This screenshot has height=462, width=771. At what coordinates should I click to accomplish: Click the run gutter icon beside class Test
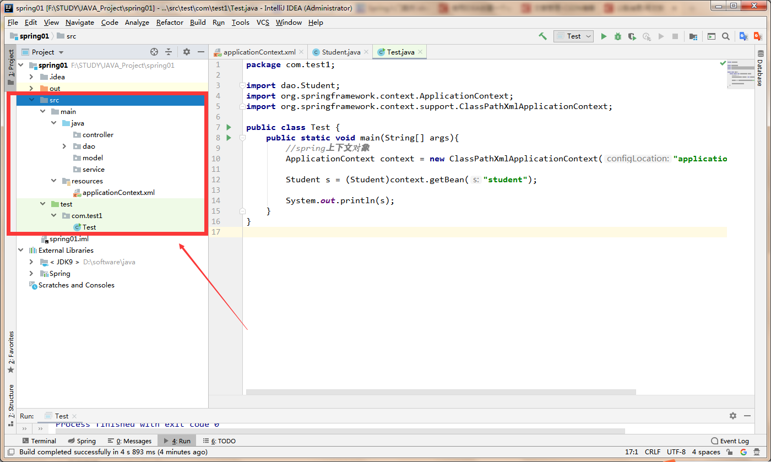pyautogui.click(x=229, y=127)
